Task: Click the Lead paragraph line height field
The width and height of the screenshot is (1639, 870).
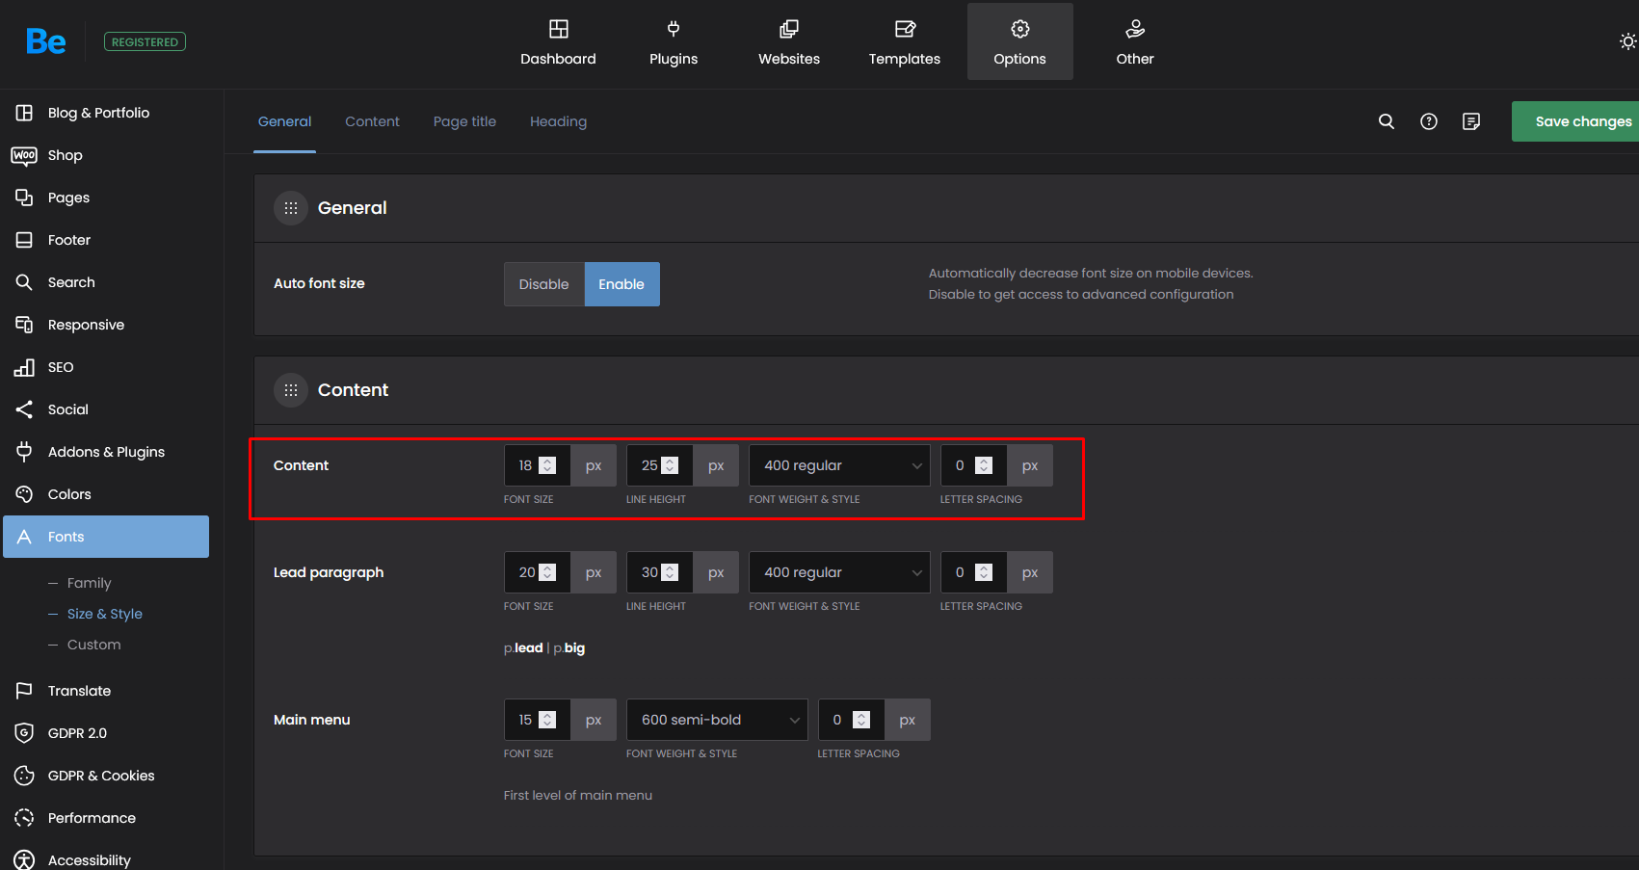Action: [648, 572]
